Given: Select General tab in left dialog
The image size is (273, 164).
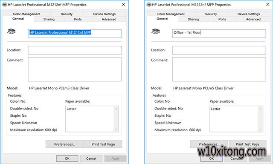Looking at the screenshot, I should coord(18,19).
